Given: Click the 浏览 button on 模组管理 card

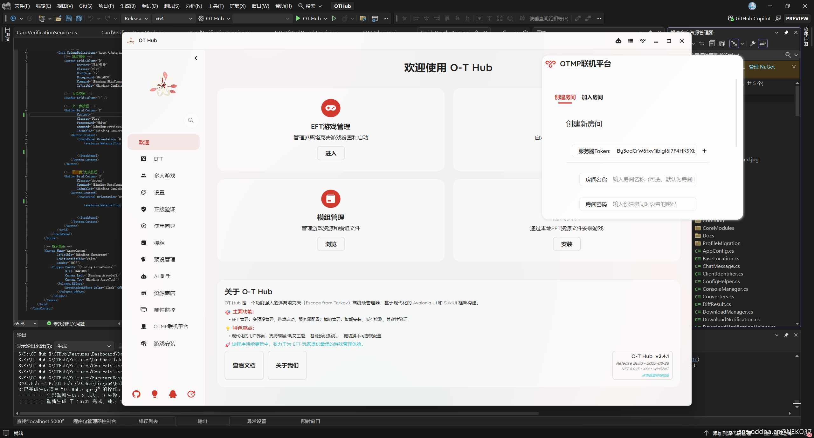Looking at the screenshot, I should pyautogui.click(x=331, y=244).
